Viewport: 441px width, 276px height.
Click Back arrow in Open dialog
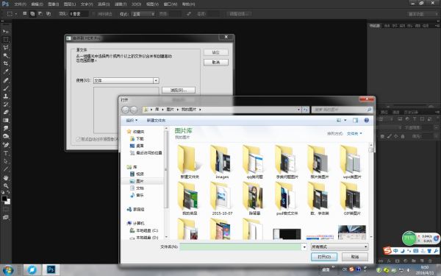(126, 110)
